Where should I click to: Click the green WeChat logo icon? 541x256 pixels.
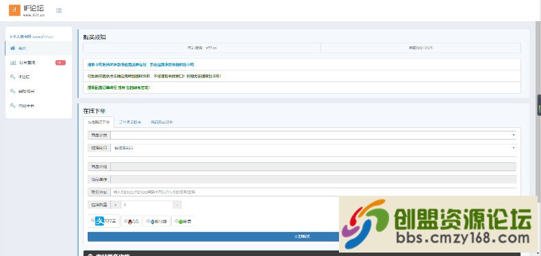click(181, 222)
